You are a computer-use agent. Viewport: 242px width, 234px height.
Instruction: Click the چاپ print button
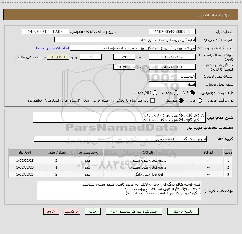pos(93,211)
